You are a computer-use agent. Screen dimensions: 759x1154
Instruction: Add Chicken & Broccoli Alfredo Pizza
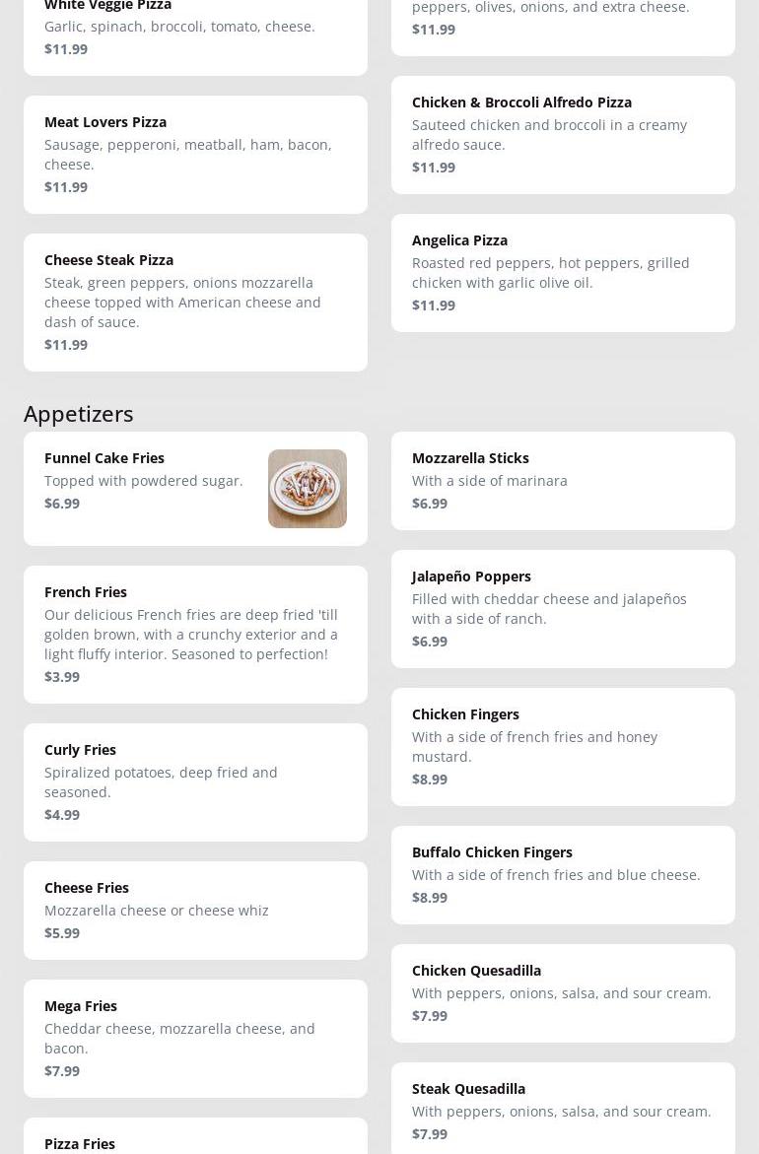click(x=563, y=134)
